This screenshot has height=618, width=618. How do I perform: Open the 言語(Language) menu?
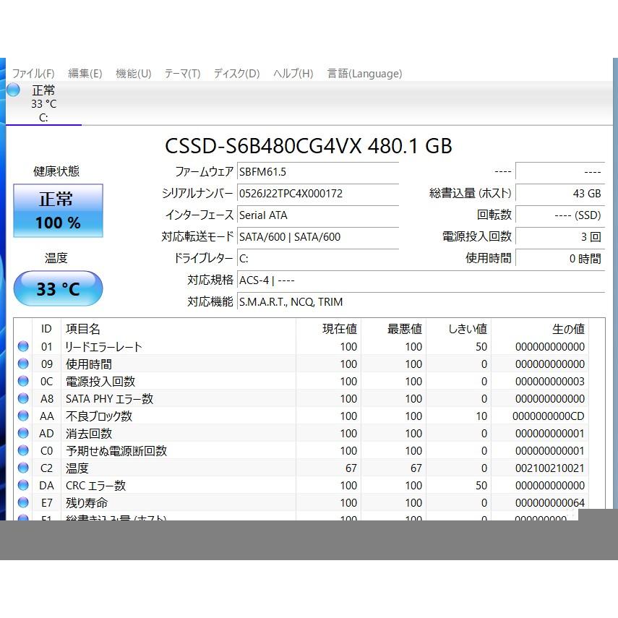[x=364, y=74]
